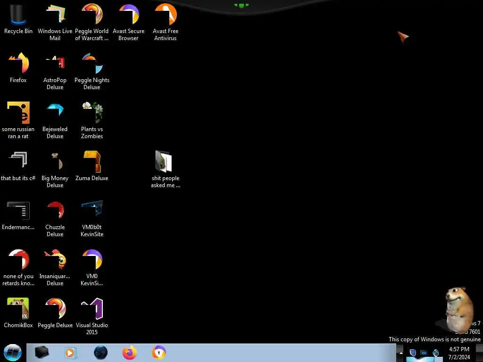Click the blue monitor icon in the tray
483x362 pixels.
coord(424,353)
